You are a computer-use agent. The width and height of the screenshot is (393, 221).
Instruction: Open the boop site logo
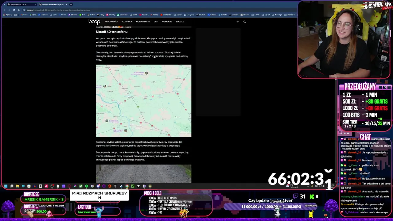point(94,21)
